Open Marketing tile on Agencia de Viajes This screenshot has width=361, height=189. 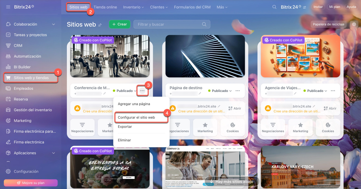(x=301, y=127)
